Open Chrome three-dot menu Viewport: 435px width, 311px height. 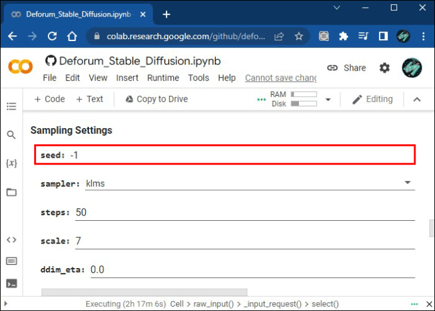(424, 36)
